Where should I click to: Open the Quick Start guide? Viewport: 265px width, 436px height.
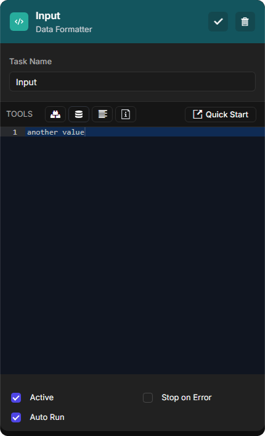click(221, 115)
